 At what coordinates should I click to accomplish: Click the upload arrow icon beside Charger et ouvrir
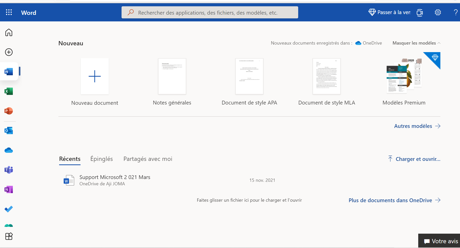pos(390,159)
